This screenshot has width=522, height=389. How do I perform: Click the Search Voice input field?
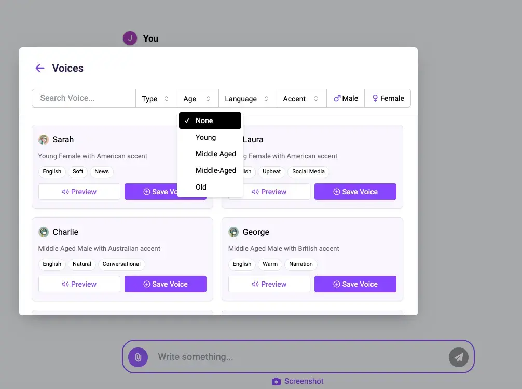84,98
